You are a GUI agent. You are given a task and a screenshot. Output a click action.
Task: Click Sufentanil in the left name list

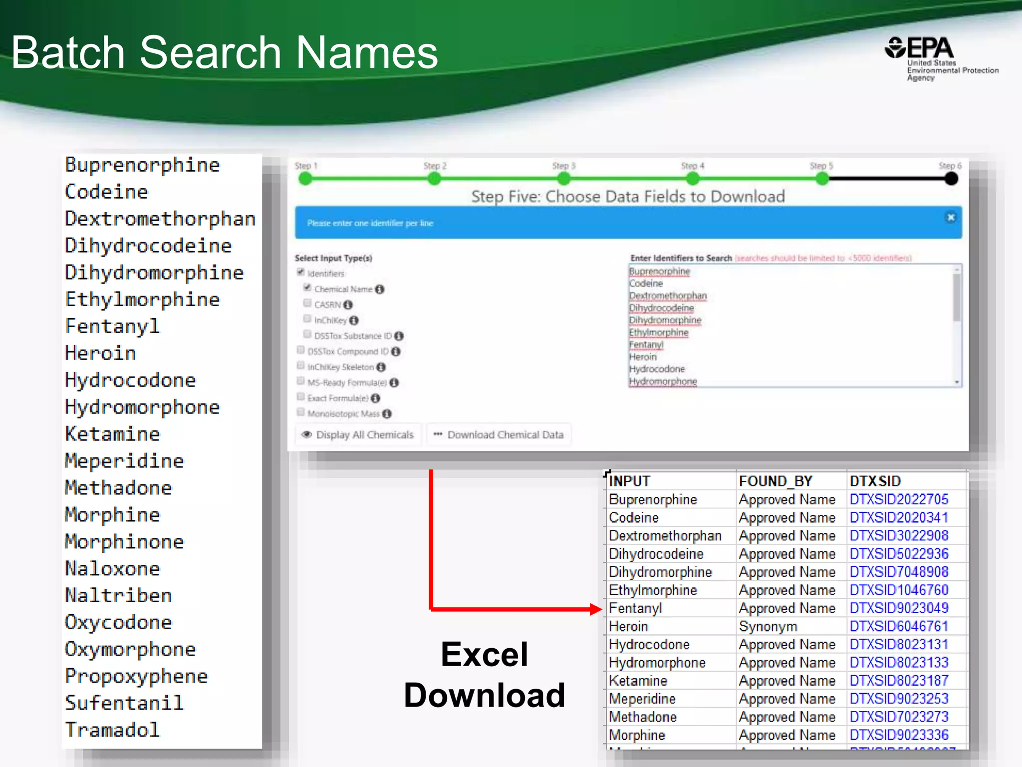coord(124,703)
